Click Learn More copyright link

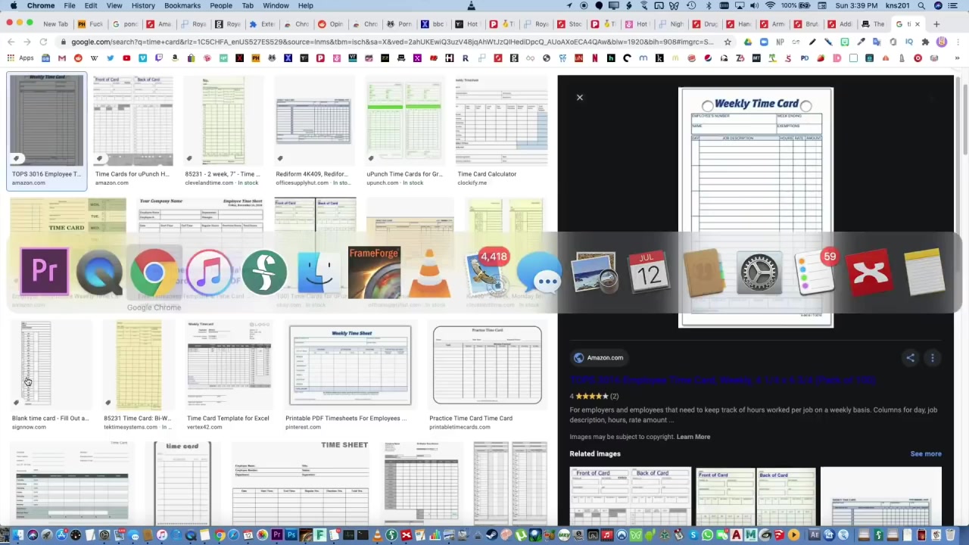click(693, 437)
